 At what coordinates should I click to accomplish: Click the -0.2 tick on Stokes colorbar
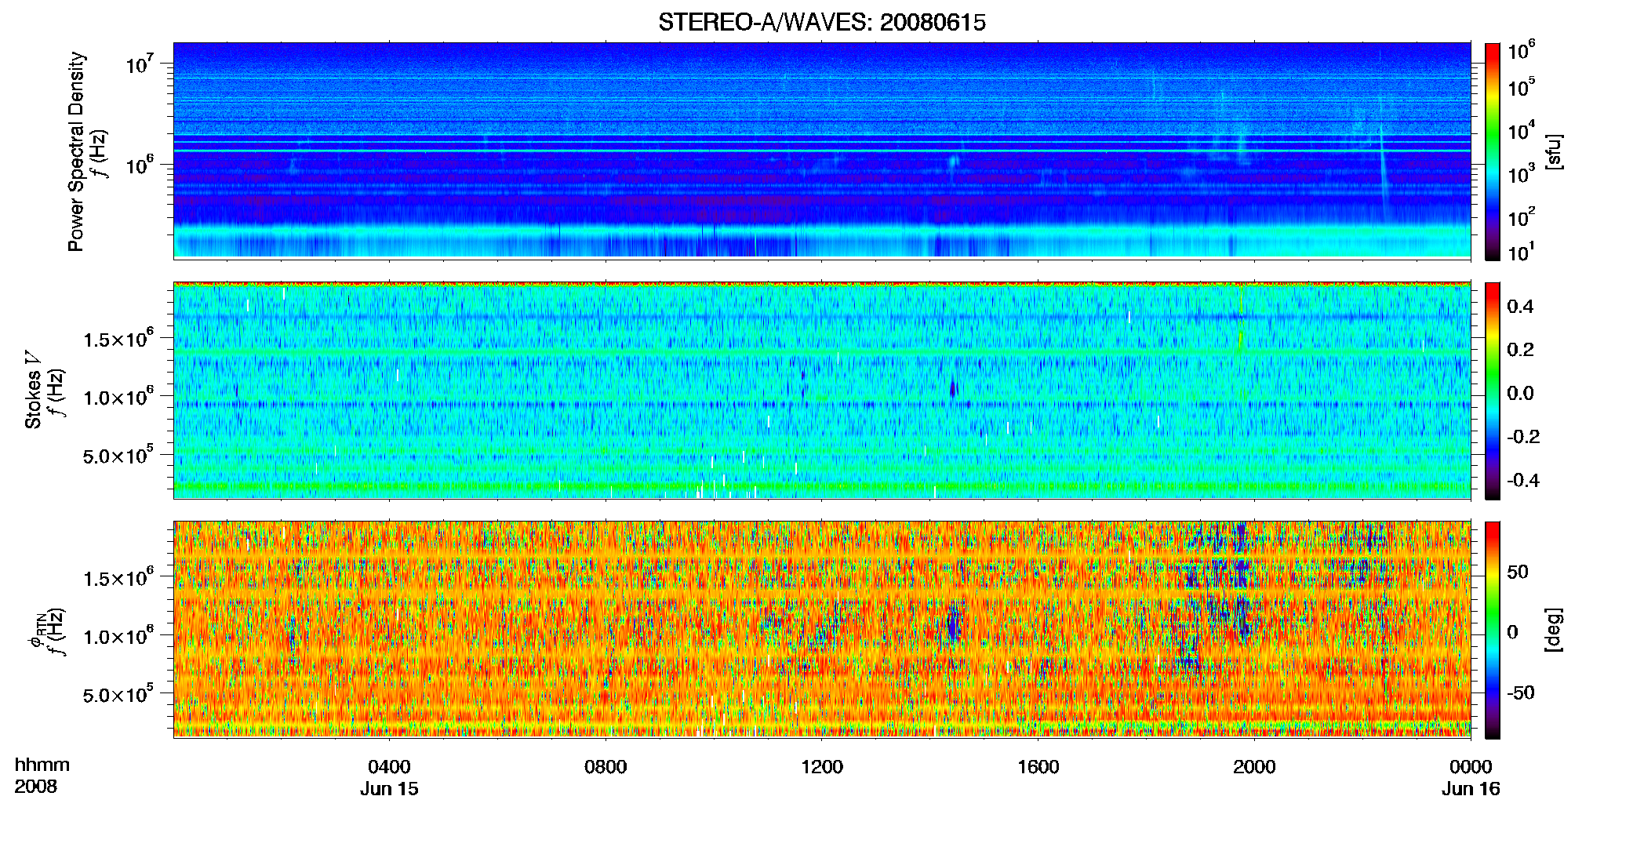(x=1523, y=437)
